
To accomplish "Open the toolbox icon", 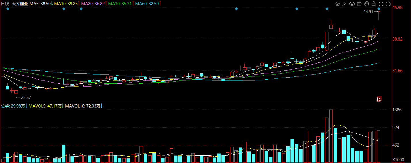I will (359, 4).
